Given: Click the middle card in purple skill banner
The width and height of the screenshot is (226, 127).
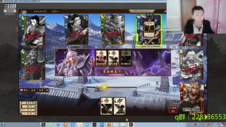Looking at the screenshot, I should [114, 58].
